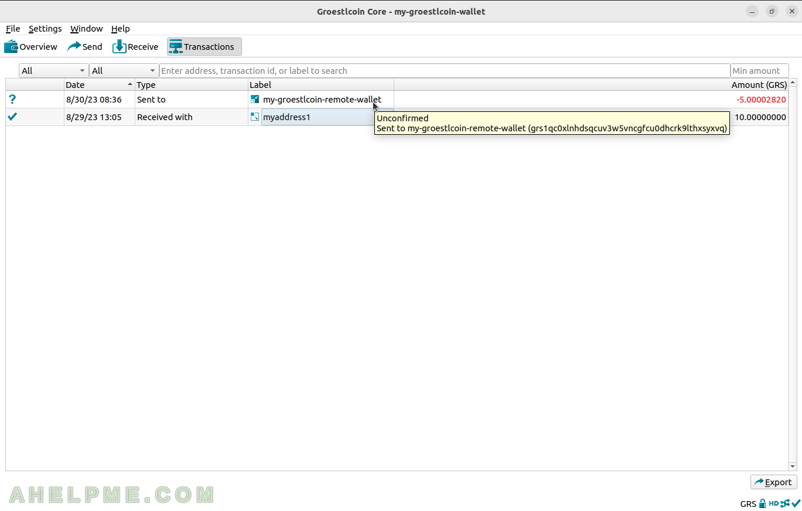Click the received icon beside myaddress1
This screenshot has width=802, height=511.
click(x=255, y=117)
